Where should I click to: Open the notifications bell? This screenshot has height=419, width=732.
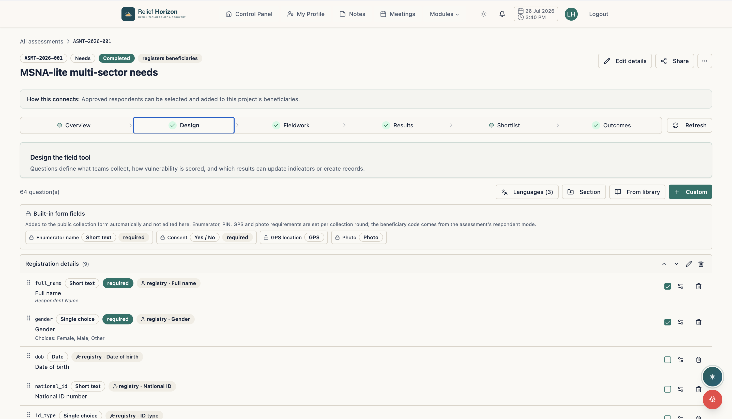coord(502,14)
